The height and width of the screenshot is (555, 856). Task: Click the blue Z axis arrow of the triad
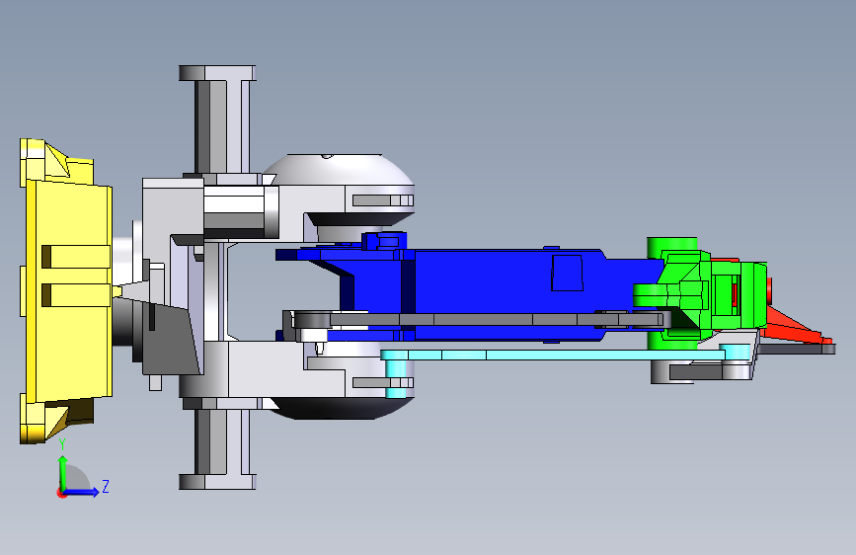point(82,492)
